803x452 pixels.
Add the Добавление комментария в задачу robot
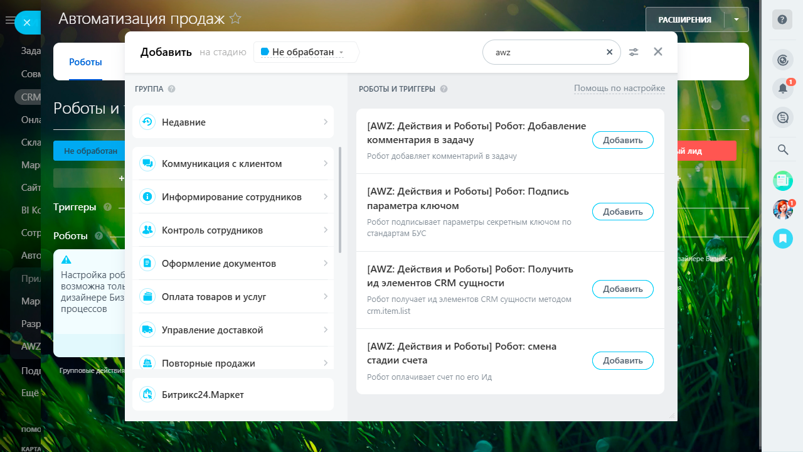[622, 141]
